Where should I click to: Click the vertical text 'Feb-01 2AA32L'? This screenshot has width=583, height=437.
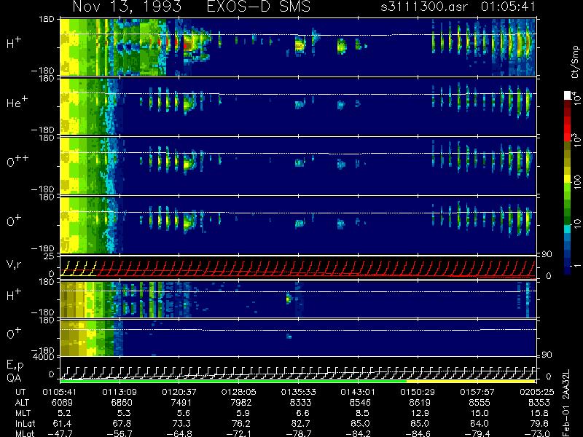[x=566, y=403]
